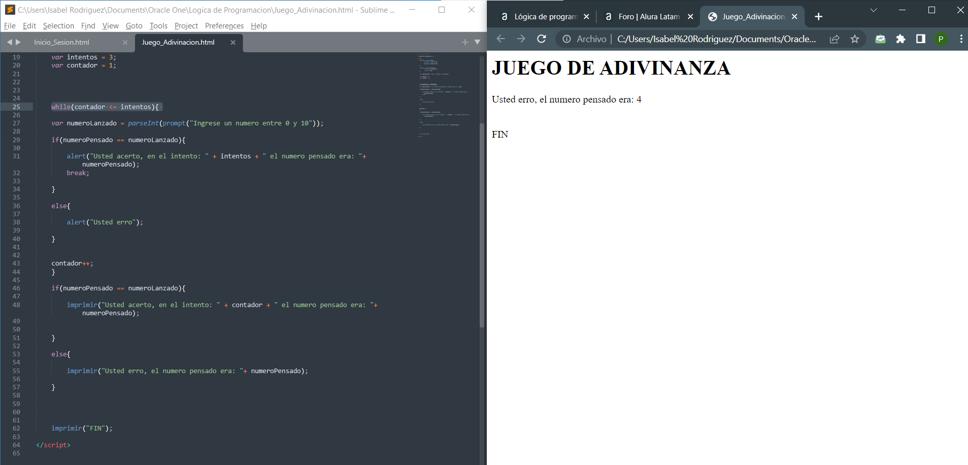Go to next tab using right arrow
Screen dimensions: 968x465
[x=18, y=42]
